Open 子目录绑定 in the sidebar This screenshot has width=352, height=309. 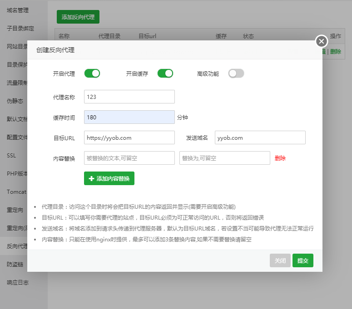[x=20, y=29]
